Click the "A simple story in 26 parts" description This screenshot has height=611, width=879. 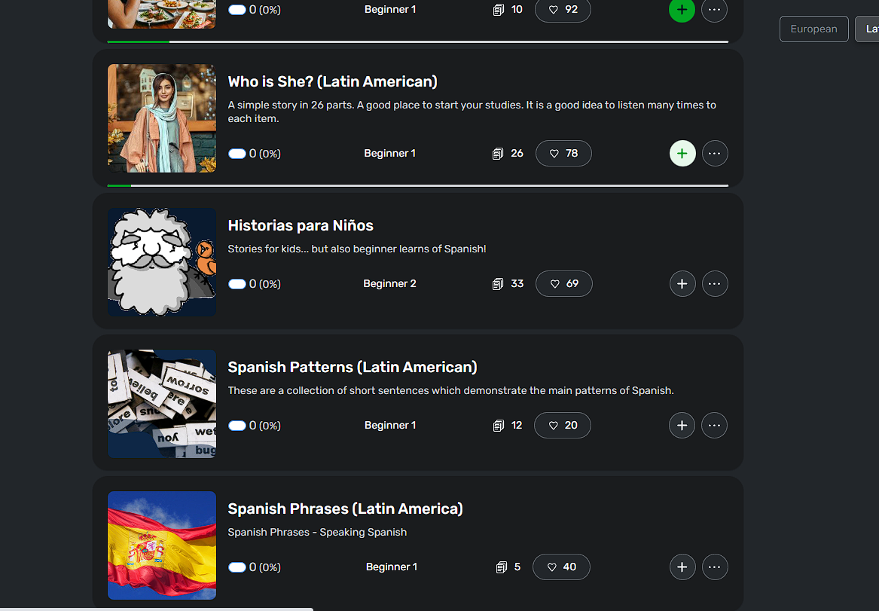coord(472,112)
